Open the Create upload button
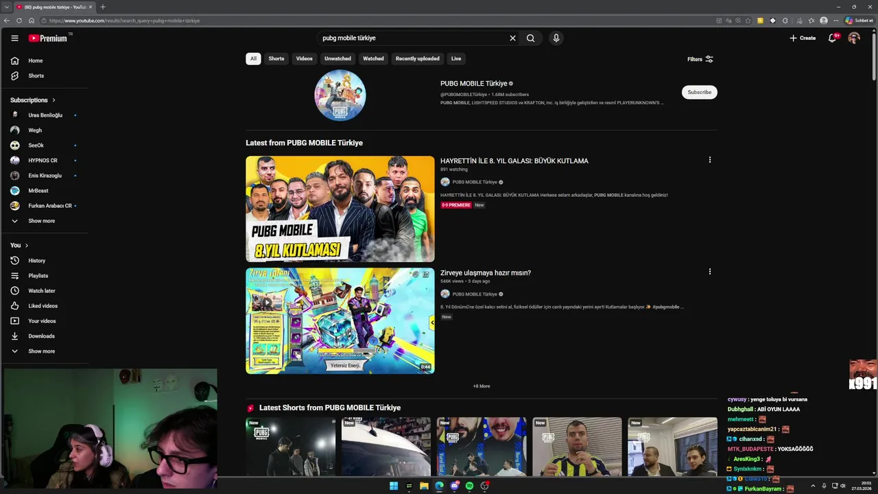 coord(803,38)
